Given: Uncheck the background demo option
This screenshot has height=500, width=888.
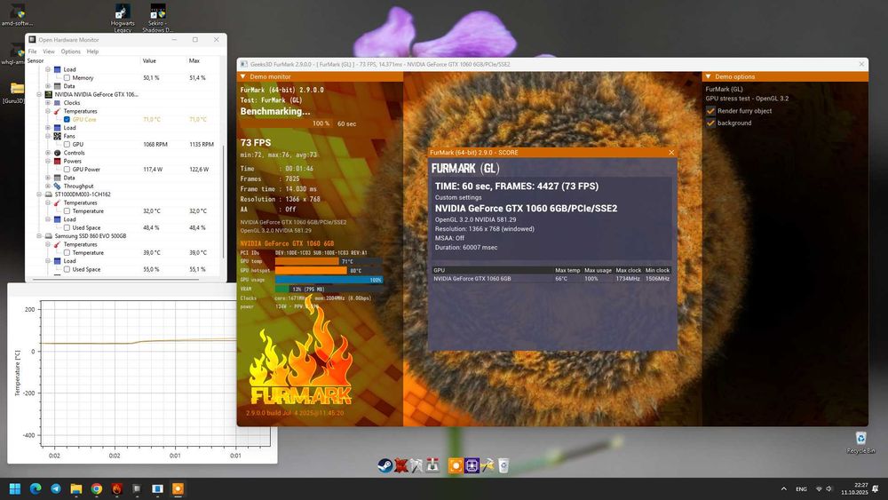Looking at the screenshot, I should [x=710, y=123].
